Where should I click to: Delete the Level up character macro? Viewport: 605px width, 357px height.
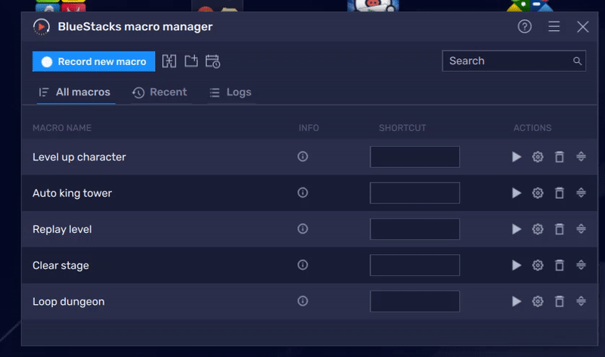pyautogui.click(x=559, y=157)
